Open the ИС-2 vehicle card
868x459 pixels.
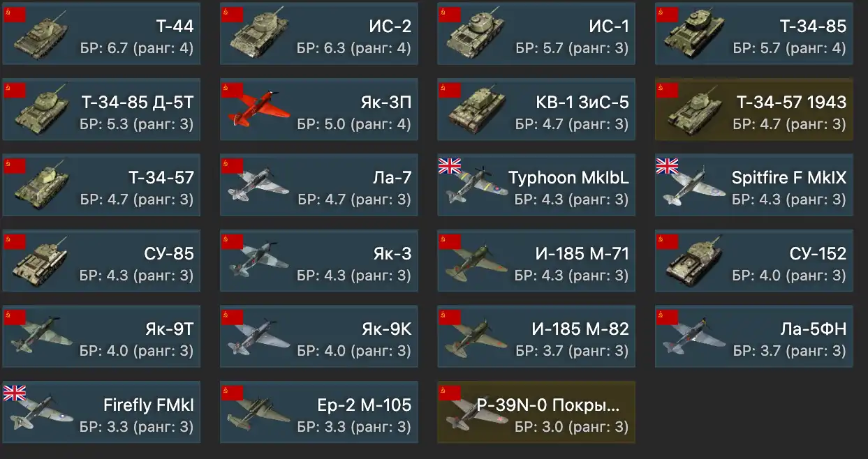coord(319,33)
